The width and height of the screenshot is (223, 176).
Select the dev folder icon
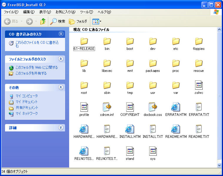tap(153, 41)
